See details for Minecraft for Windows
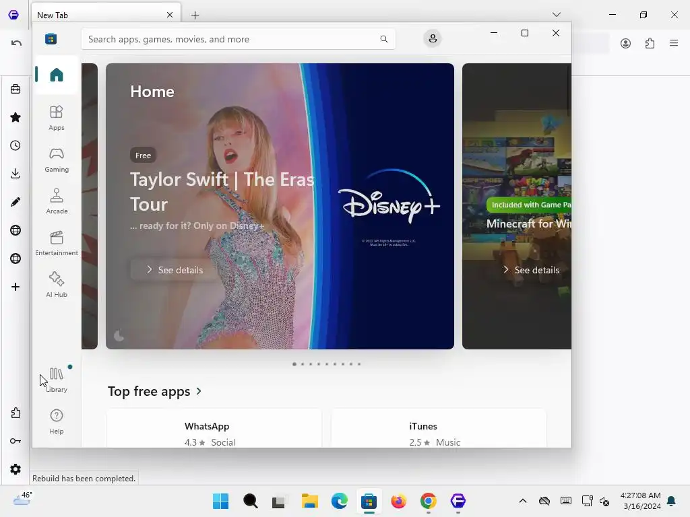 [531, 270]
